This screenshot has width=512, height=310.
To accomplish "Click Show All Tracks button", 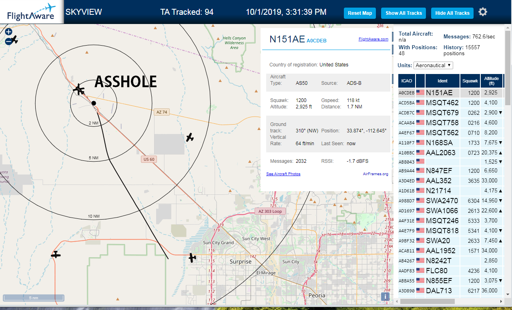I will 404,13.
